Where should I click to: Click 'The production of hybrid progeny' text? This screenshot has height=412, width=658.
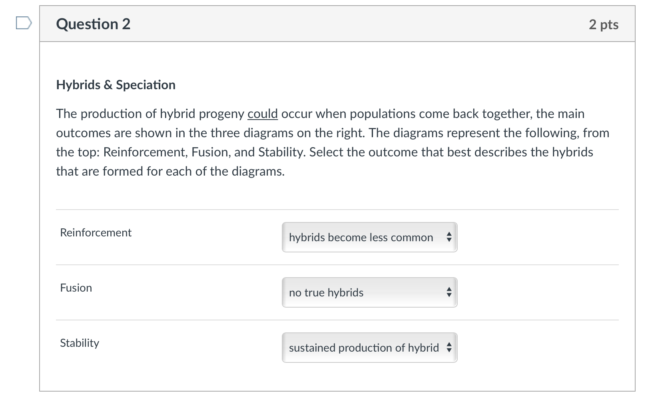(x=150, y=114)
